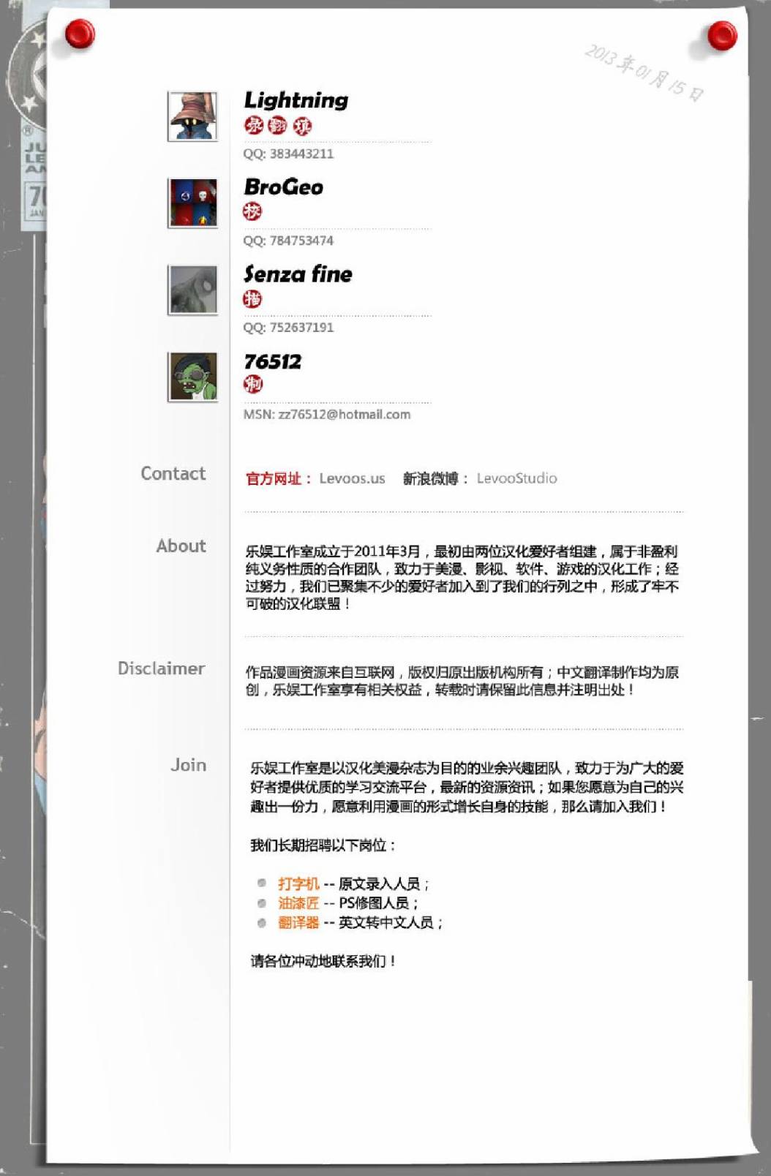Screen dimensions: 771x1176
Task: Click the top-left red pushpin
Action: [80, 34]
